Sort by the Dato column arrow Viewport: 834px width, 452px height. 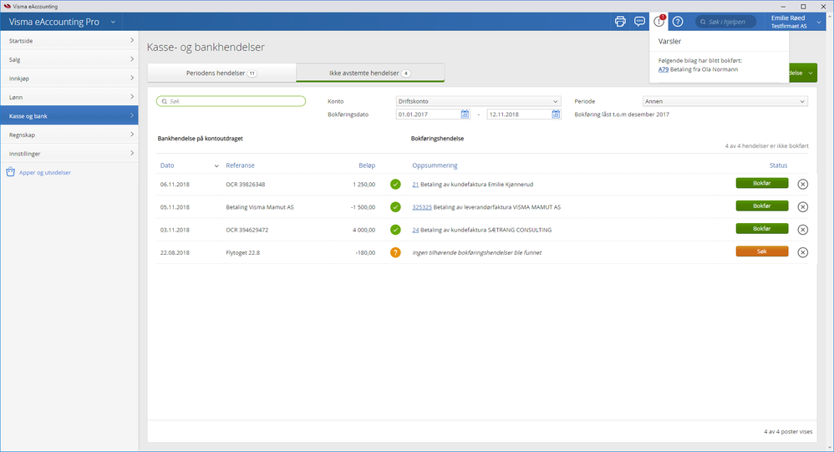click(216, 166)
